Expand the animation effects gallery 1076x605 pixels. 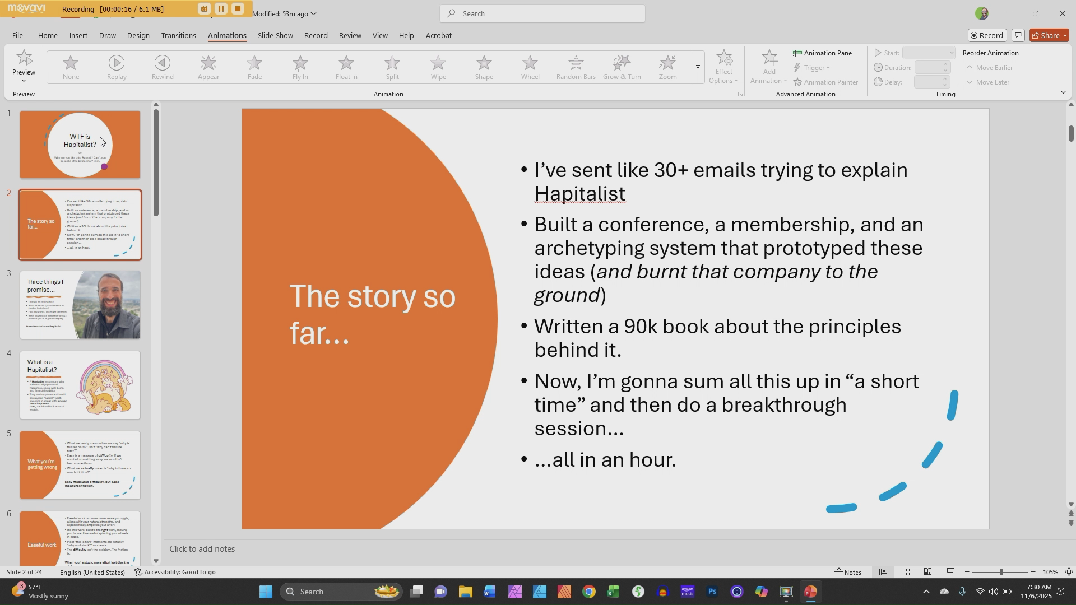(698, 67)
